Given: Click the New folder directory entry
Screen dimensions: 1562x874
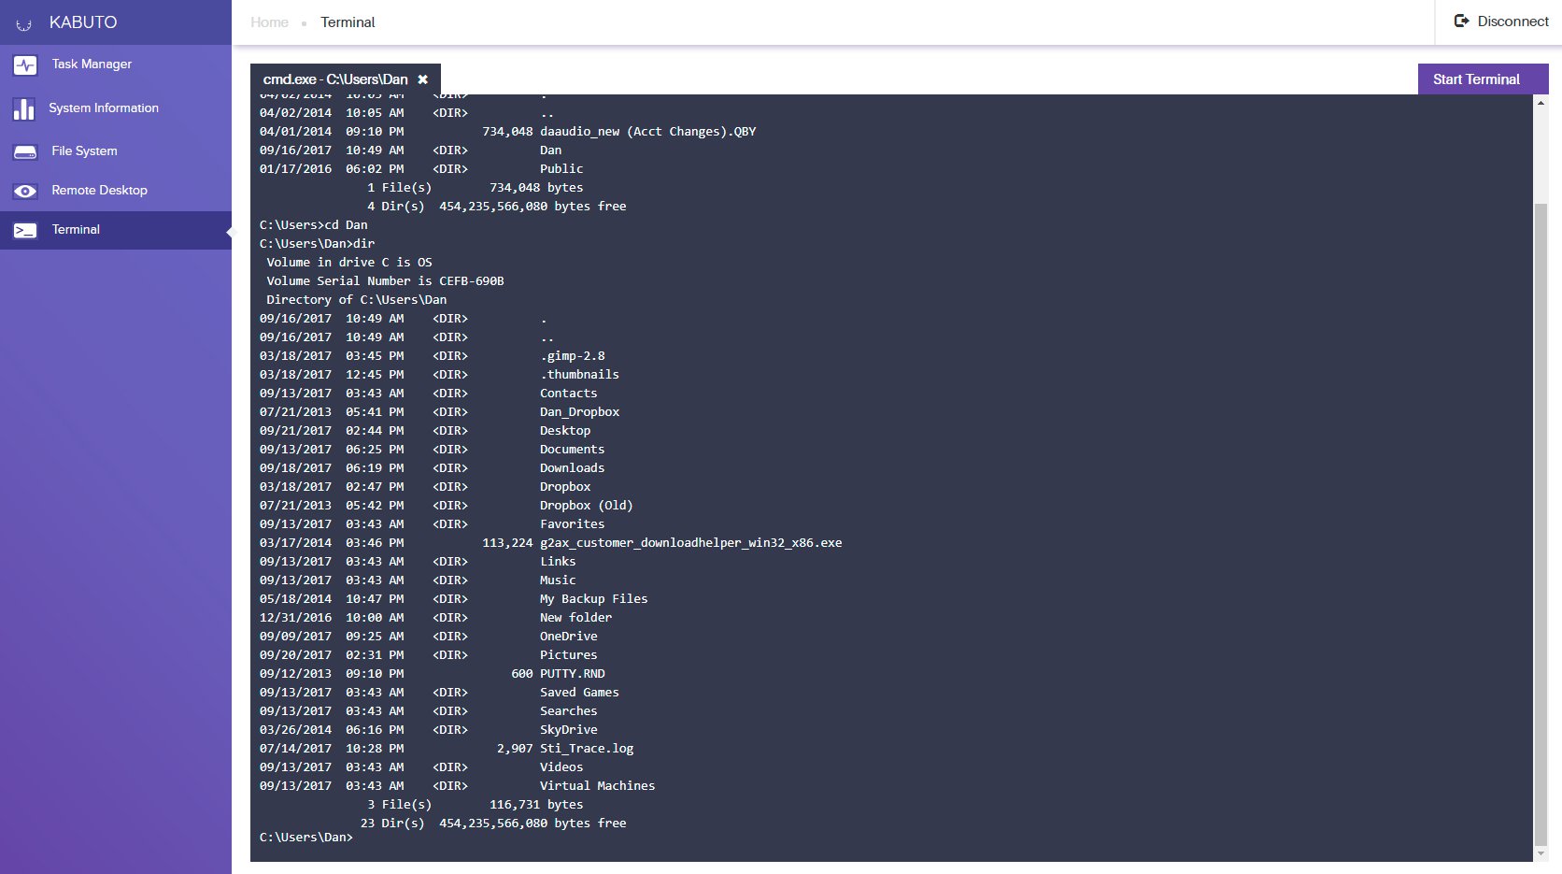Looking at the screenshot, I should click(575, 618).
